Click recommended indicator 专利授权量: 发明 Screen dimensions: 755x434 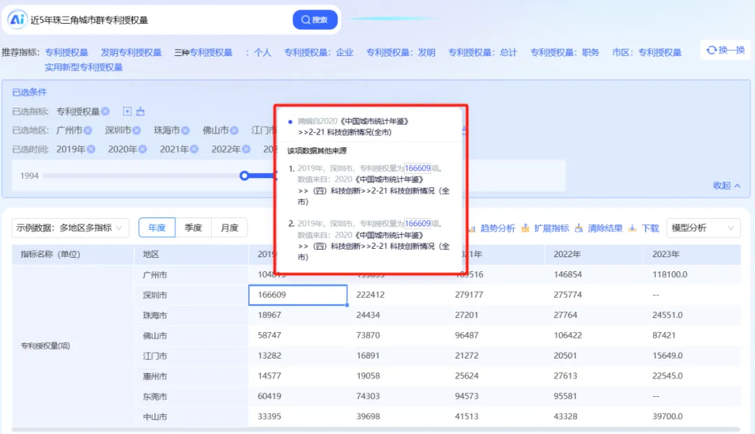point(401,52)
